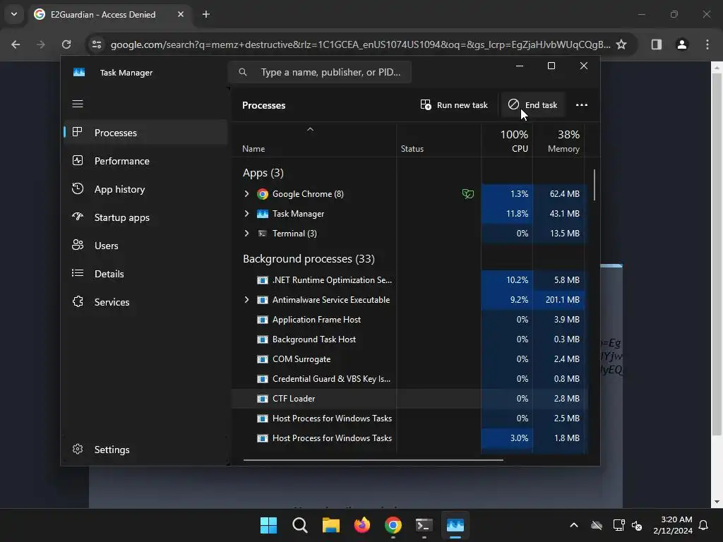Sort processes by Memory column
Image resolution: width=723 pixels, height=542 pixels.
(559, 141)
